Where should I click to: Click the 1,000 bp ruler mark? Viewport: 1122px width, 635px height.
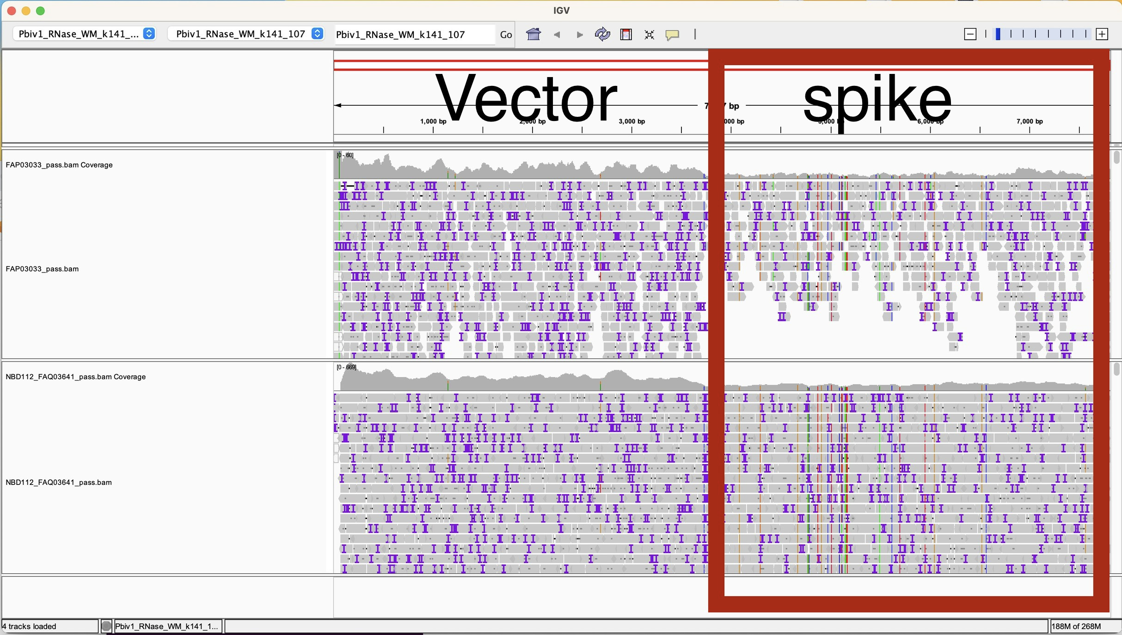click(x=433, y=122)
